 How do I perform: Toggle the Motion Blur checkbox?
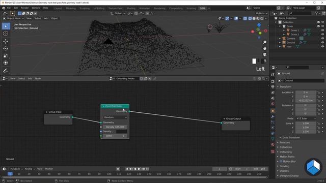click(281, 162)
